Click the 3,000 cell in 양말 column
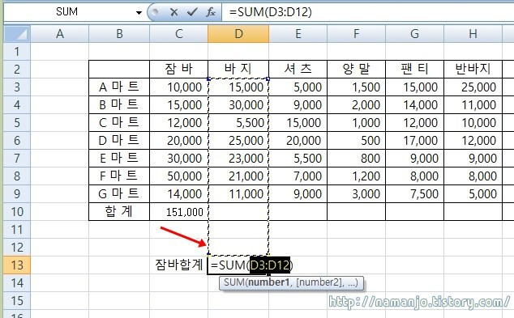The image size is (514, 318). 357,193
